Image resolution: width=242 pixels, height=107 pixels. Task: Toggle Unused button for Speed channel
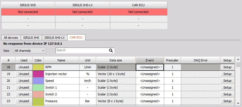(x=24, y=81)
